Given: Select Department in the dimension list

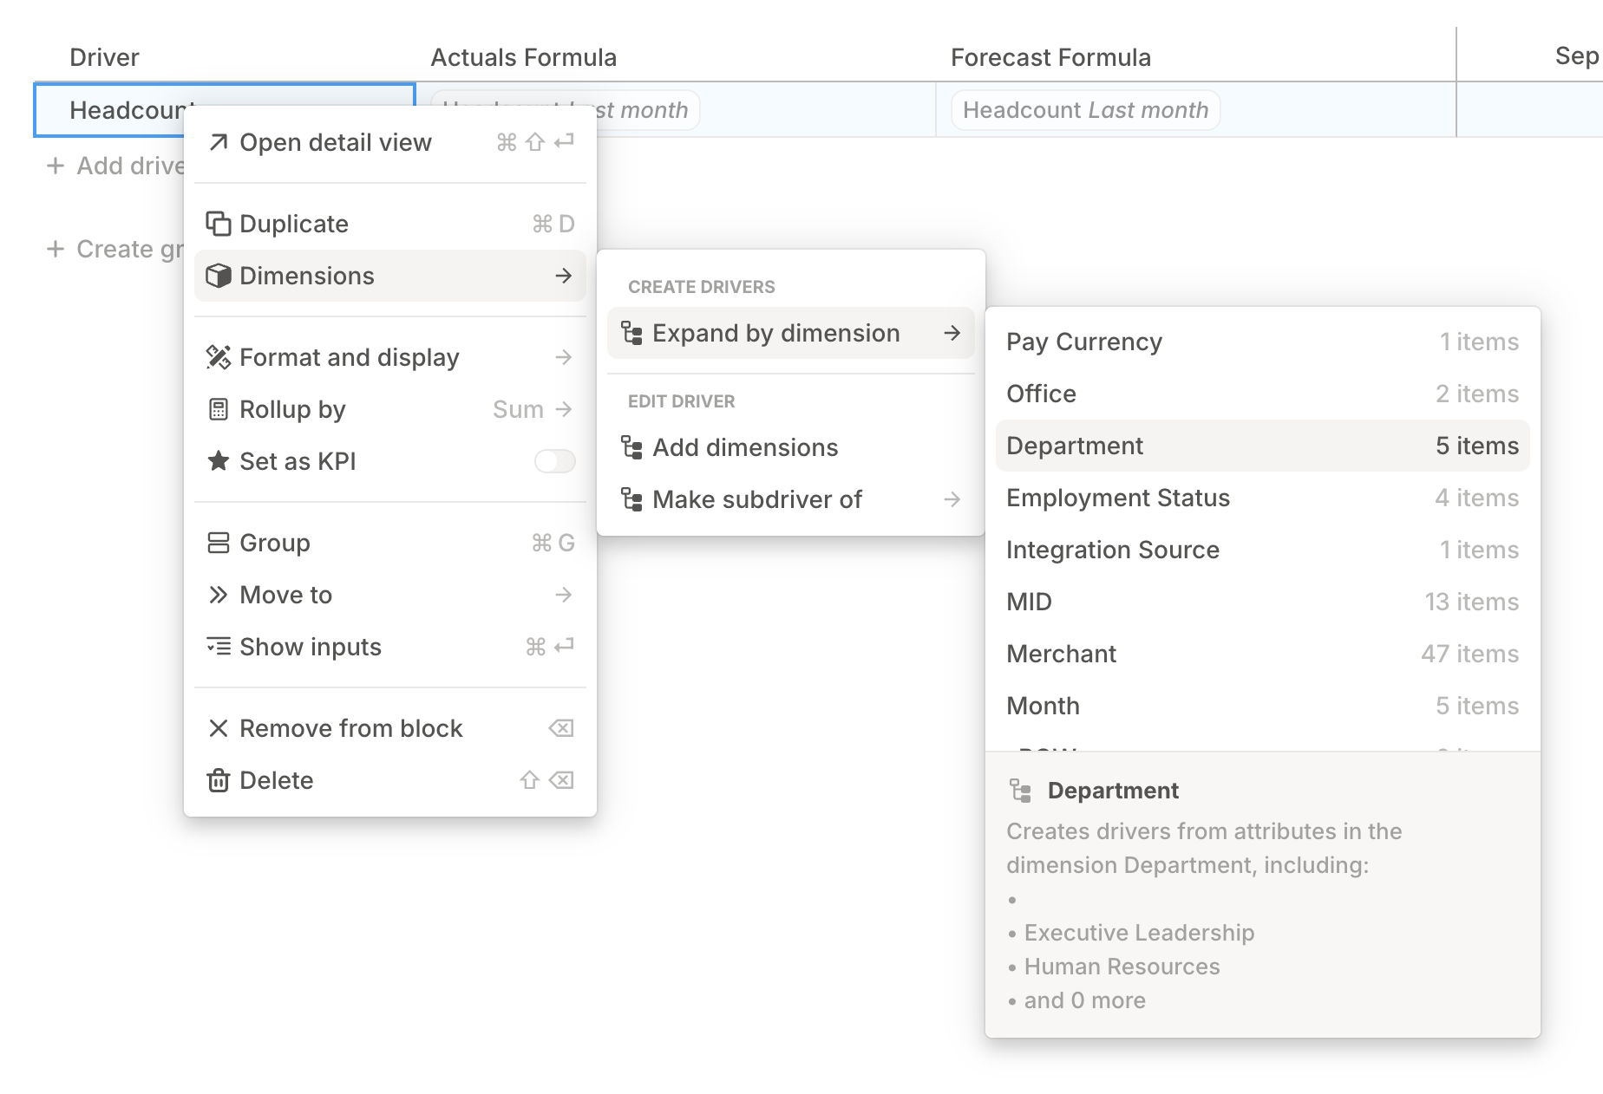Looking at the screenshot, I should [1262, 446].
